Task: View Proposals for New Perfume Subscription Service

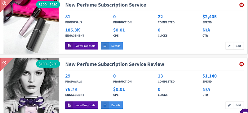Action: (x=82, y=46)
